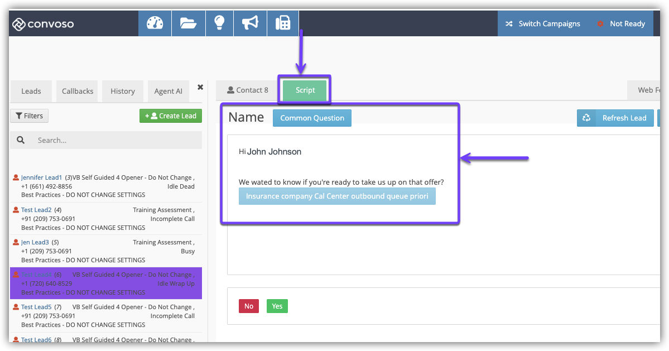Click the Convoso logo
The image size is (669, 351).
[x=44, y=24]
